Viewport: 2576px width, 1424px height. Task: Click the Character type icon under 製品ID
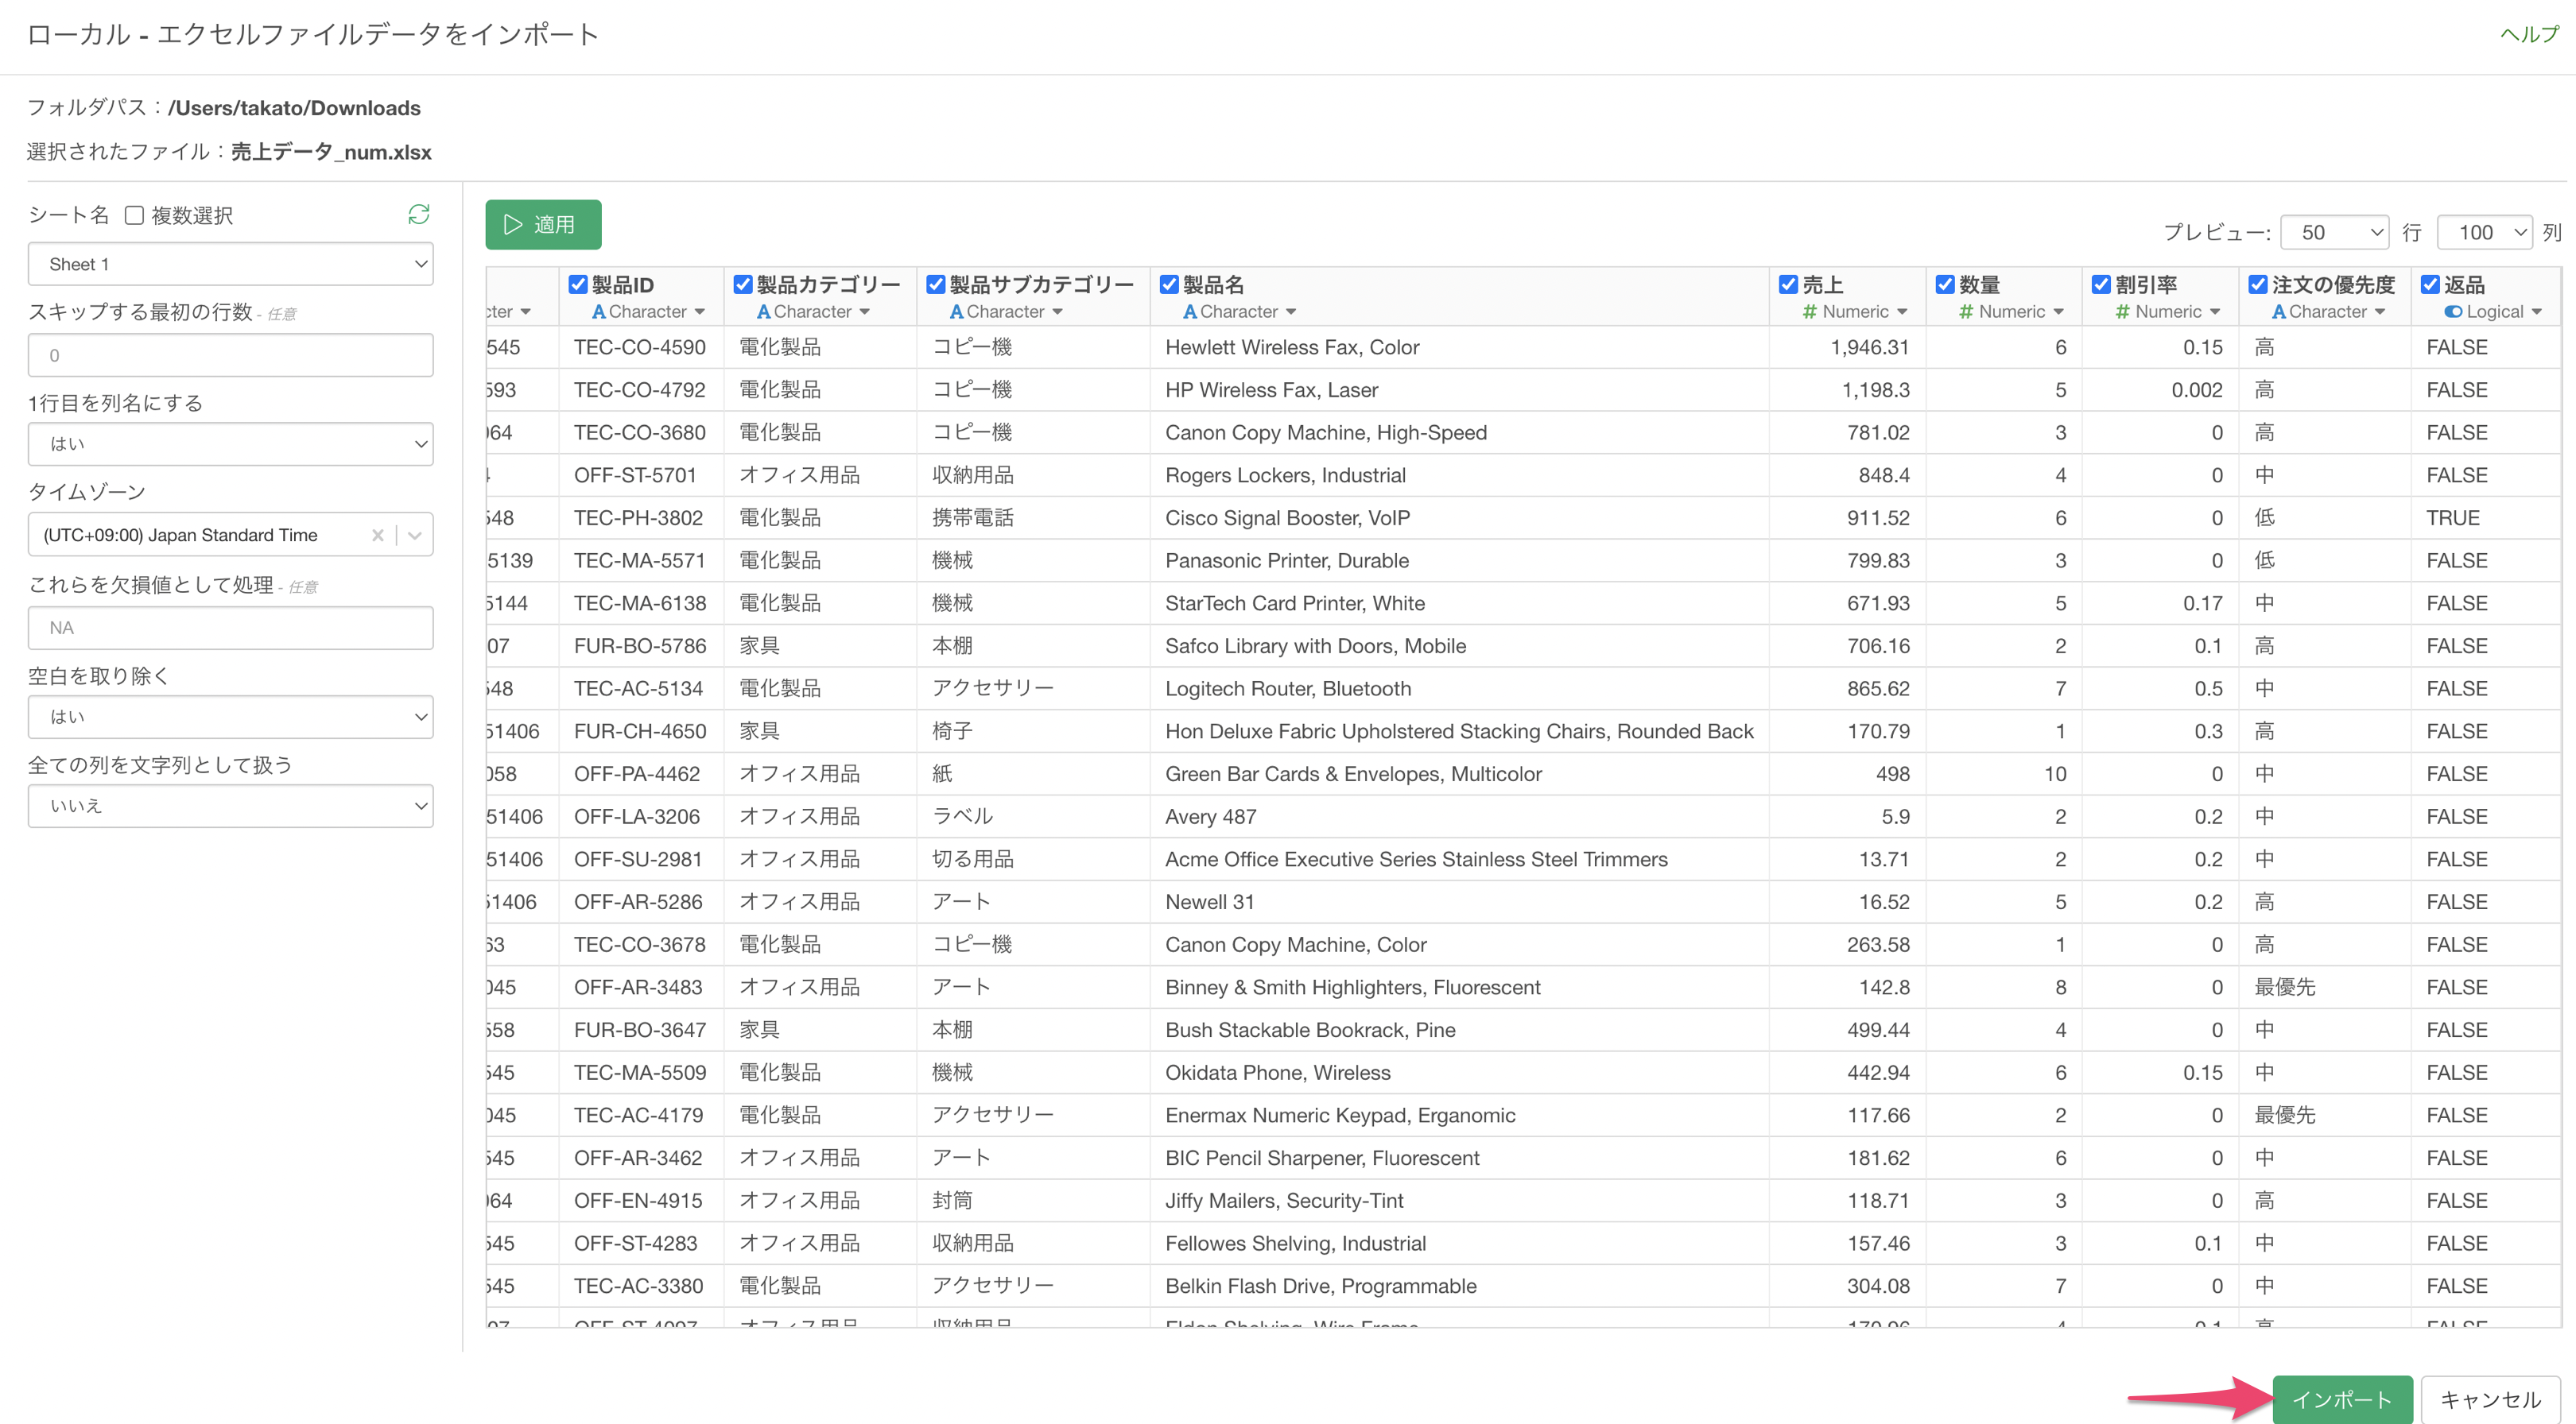pos(598,311)
